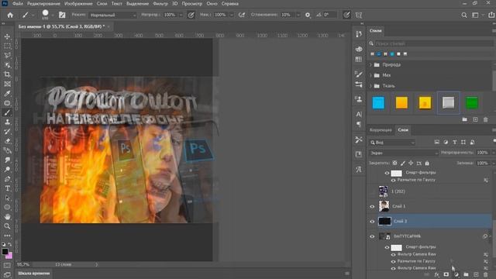Open the tool preset arrow beside the brush icon
Image resolution: width=496 pixels, height=279 pixels.
coord(33,15)
